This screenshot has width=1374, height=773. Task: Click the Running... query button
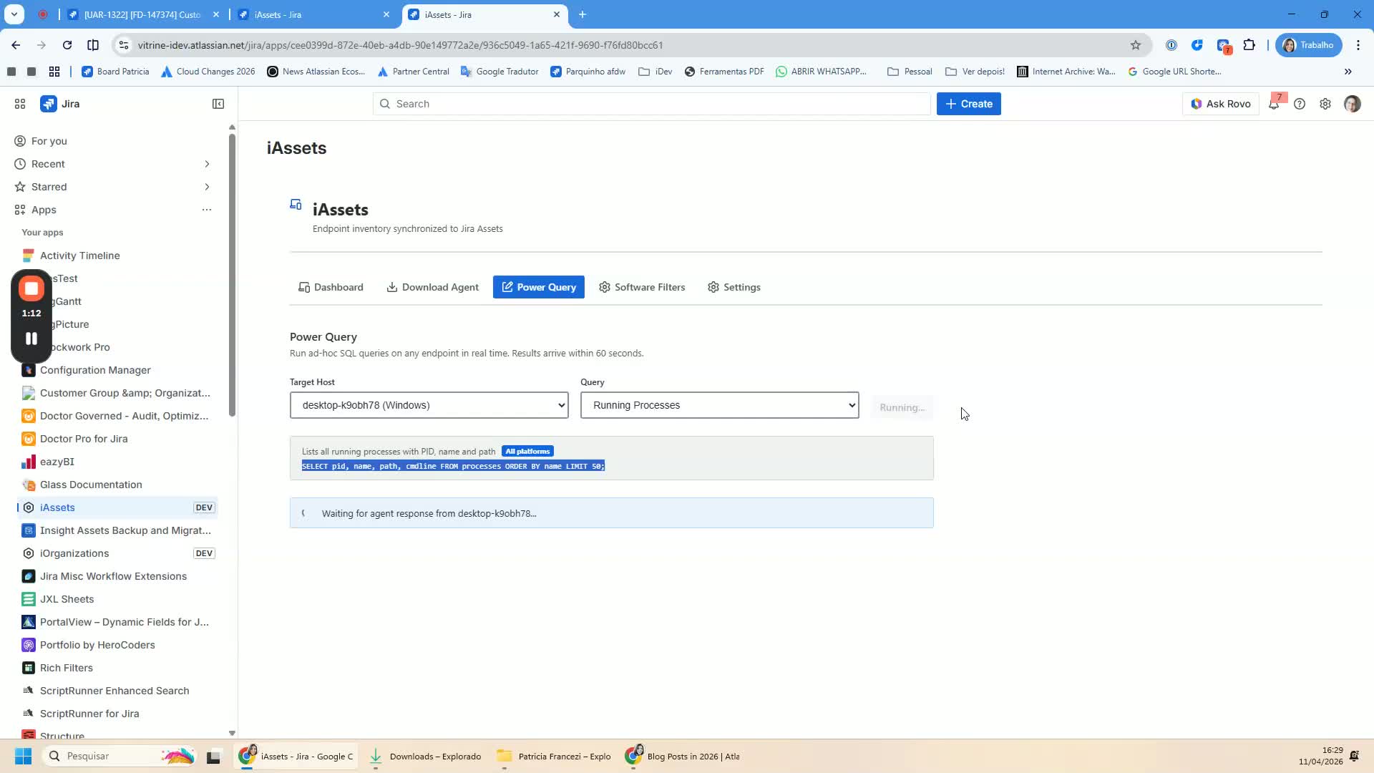902,407
